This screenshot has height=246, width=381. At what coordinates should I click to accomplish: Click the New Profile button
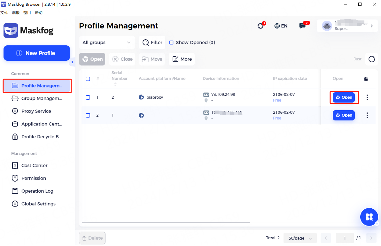[37, 53]
